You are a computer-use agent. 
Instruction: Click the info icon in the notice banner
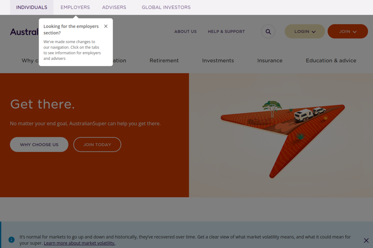click(x=11, y=240)
